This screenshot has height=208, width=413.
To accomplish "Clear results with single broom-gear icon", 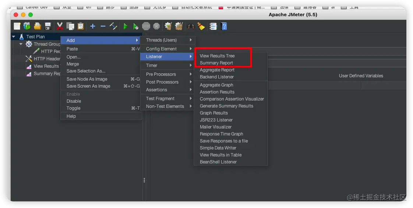I will 168,26.
